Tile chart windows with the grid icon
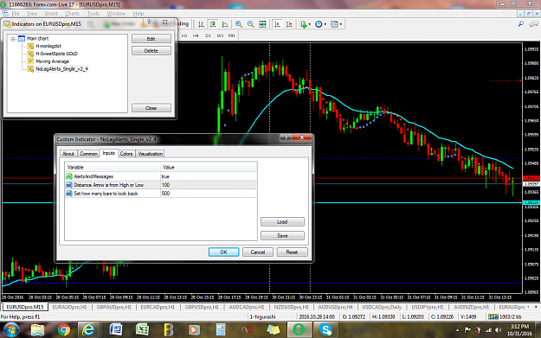 262,24
